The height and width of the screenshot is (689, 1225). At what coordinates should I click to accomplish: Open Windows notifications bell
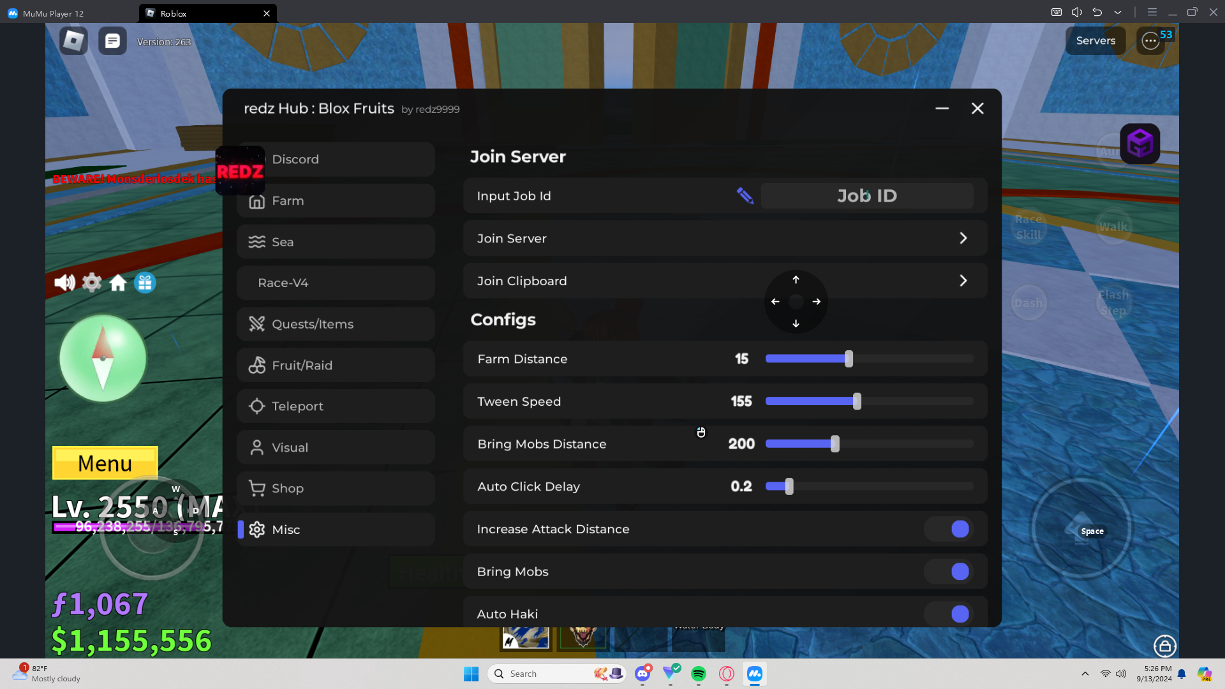(1182, 674)
